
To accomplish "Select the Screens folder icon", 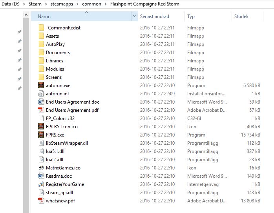I will pyautogui.click(x=41, y=77).
